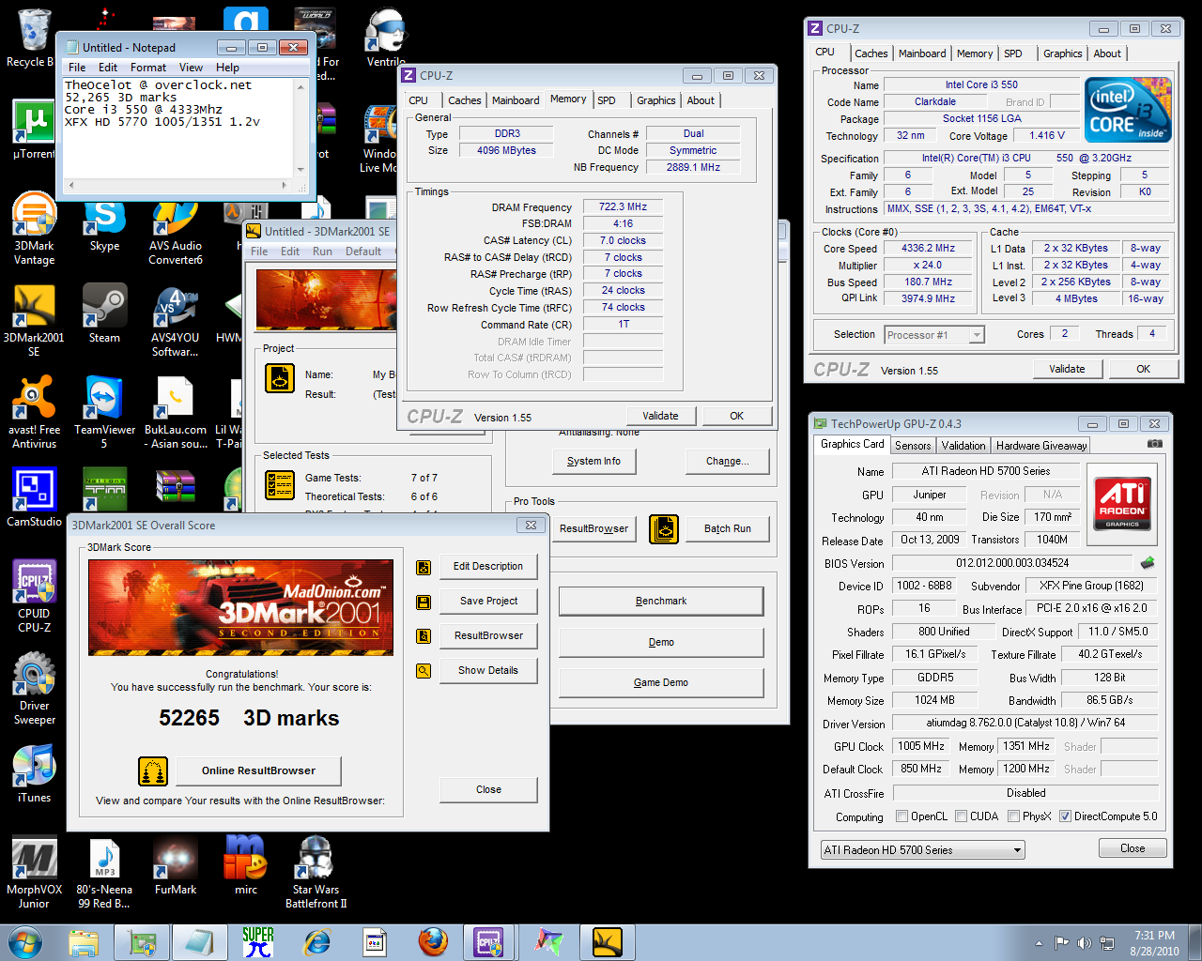1202x961 pixels.
Task: Open the CamStudio desktop icon
Action: 34,497
